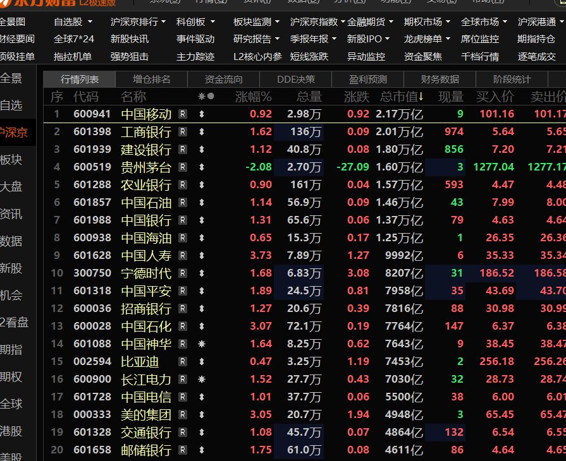Click the R badge beside 中国移动
Image resolution: width=566 pixels, height=461 pixels.
coord(183,114)
